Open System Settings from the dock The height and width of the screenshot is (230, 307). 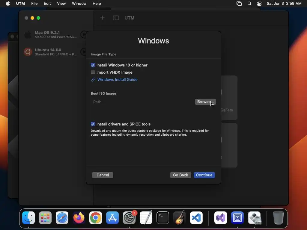point(129,218)
